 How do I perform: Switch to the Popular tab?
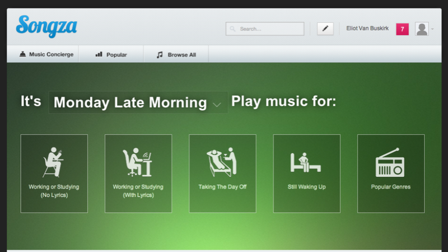111,54
